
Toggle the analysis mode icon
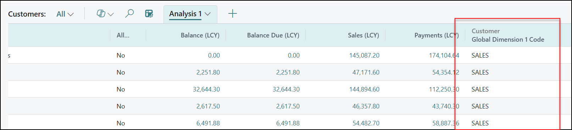(149, 14)
